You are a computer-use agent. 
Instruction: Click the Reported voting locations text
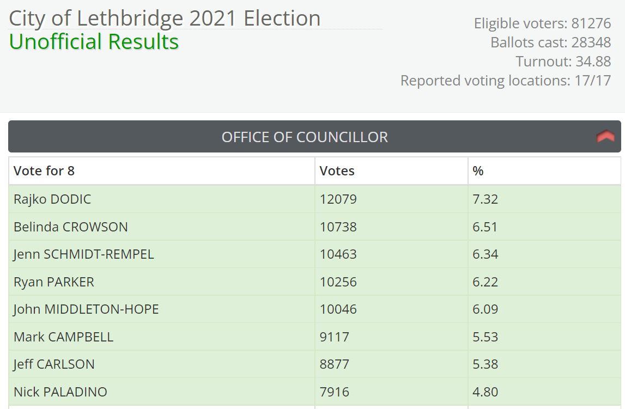pos(506,81)
